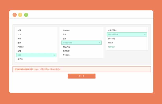Select the 科普读物 subcategory

pyautogui.click(x=66, y=30)
